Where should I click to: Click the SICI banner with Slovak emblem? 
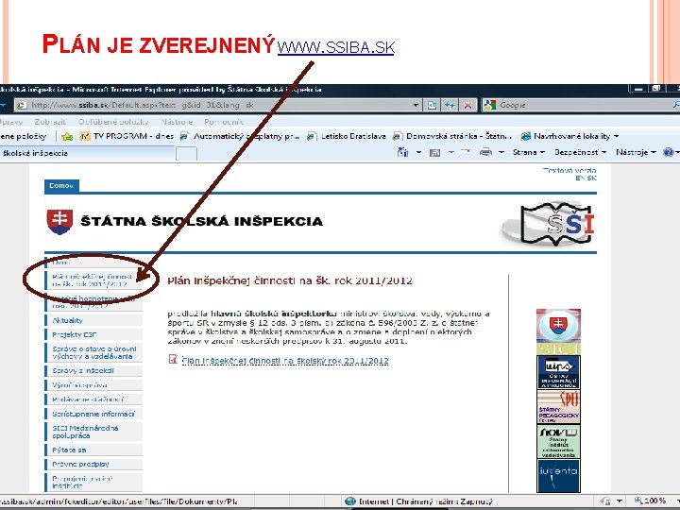558,331
